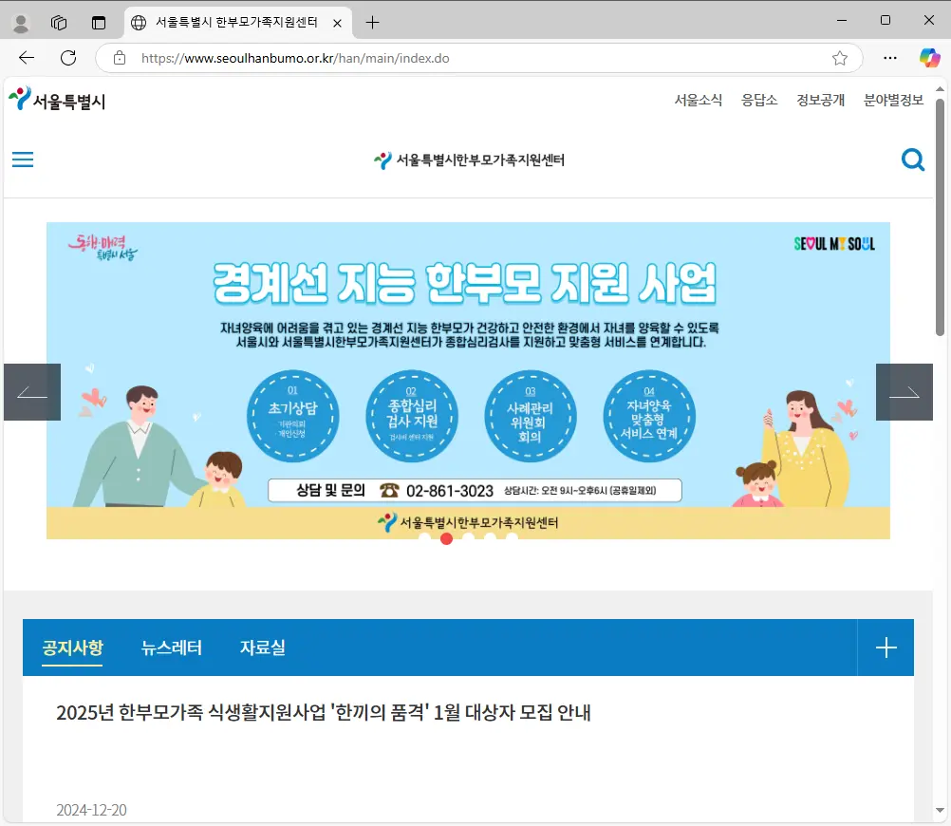
Task: Refresh the current page
Action: tap(66, 58)
